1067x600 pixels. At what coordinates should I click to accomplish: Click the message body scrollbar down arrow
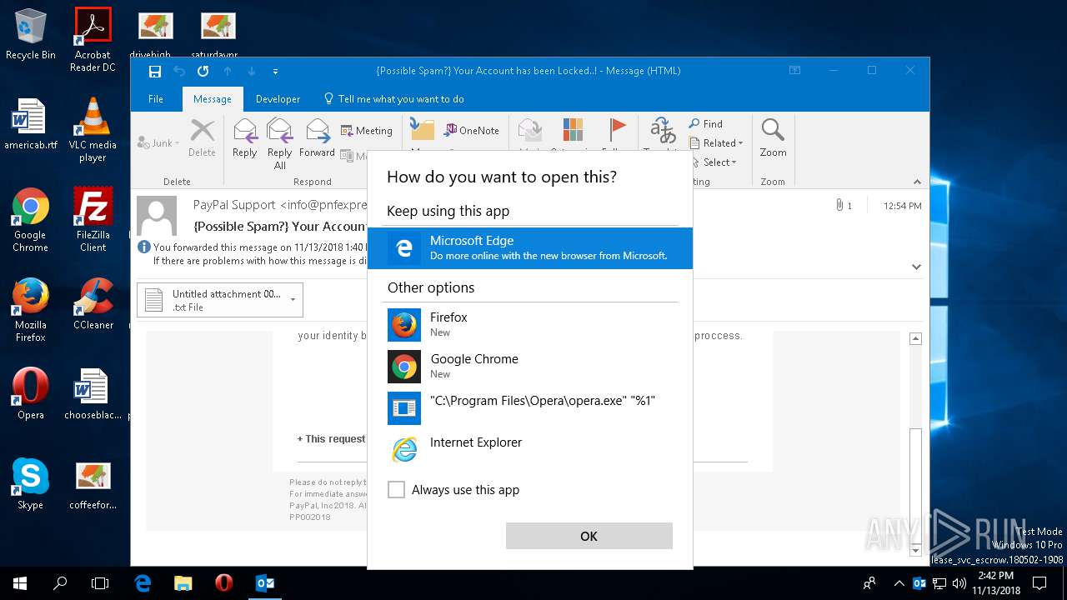pyautogui.click(x=915, y=551)
